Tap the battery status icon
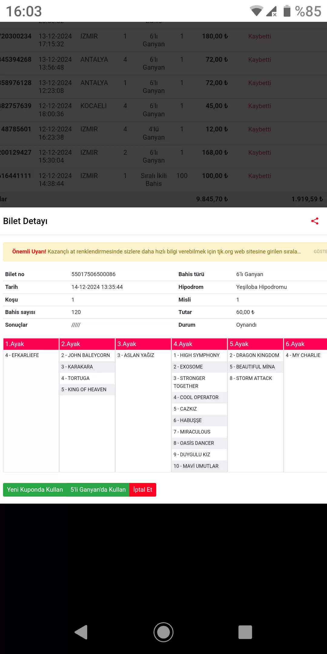Screen dimensions: 327x654 pyautogui.click(x=287, y=11)
